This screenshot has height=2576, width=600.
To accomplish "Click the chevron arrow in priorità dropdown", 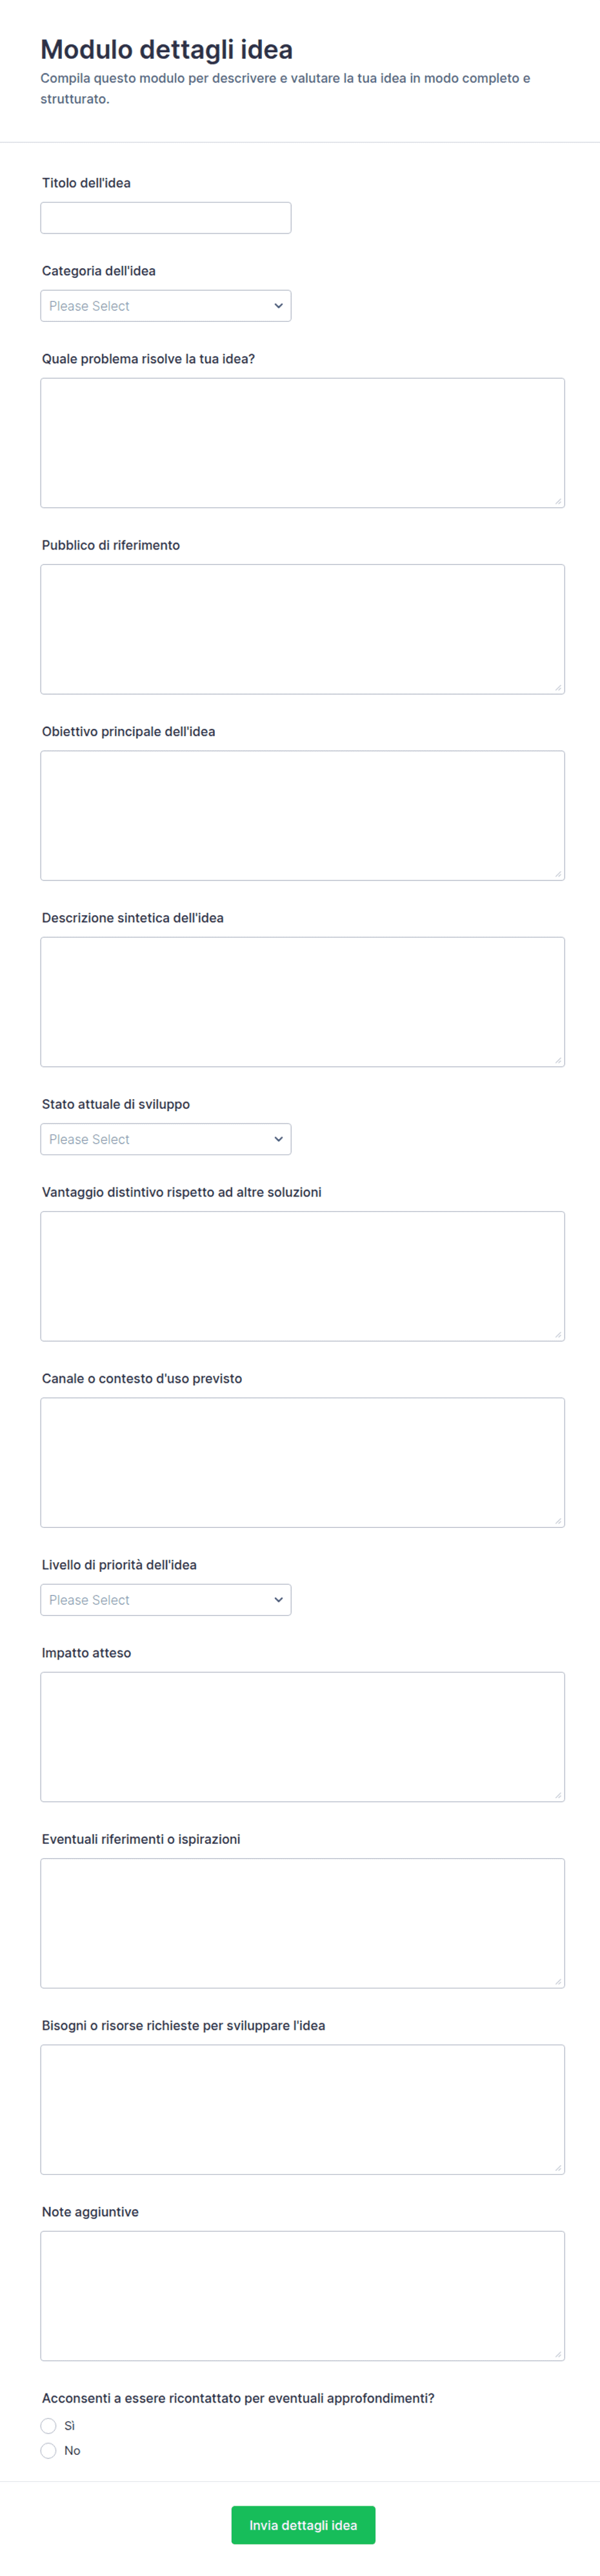I will coord(278,1600).
